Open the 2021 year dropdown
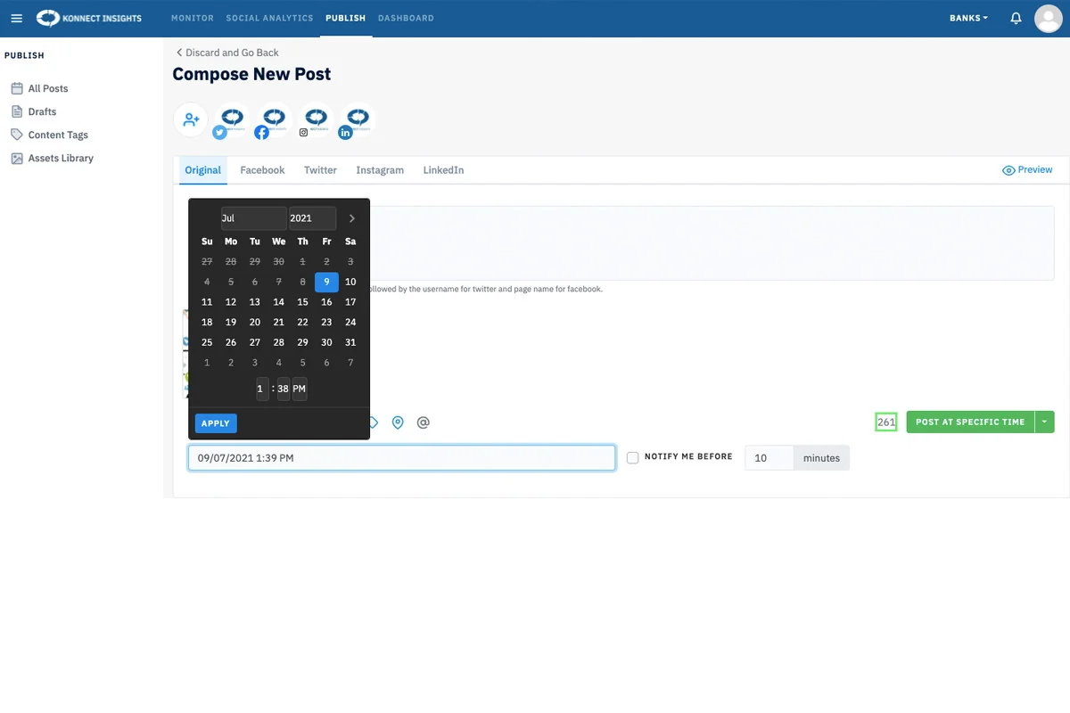Viewport: 1070px width, 713px height. [x=312, y=218]
